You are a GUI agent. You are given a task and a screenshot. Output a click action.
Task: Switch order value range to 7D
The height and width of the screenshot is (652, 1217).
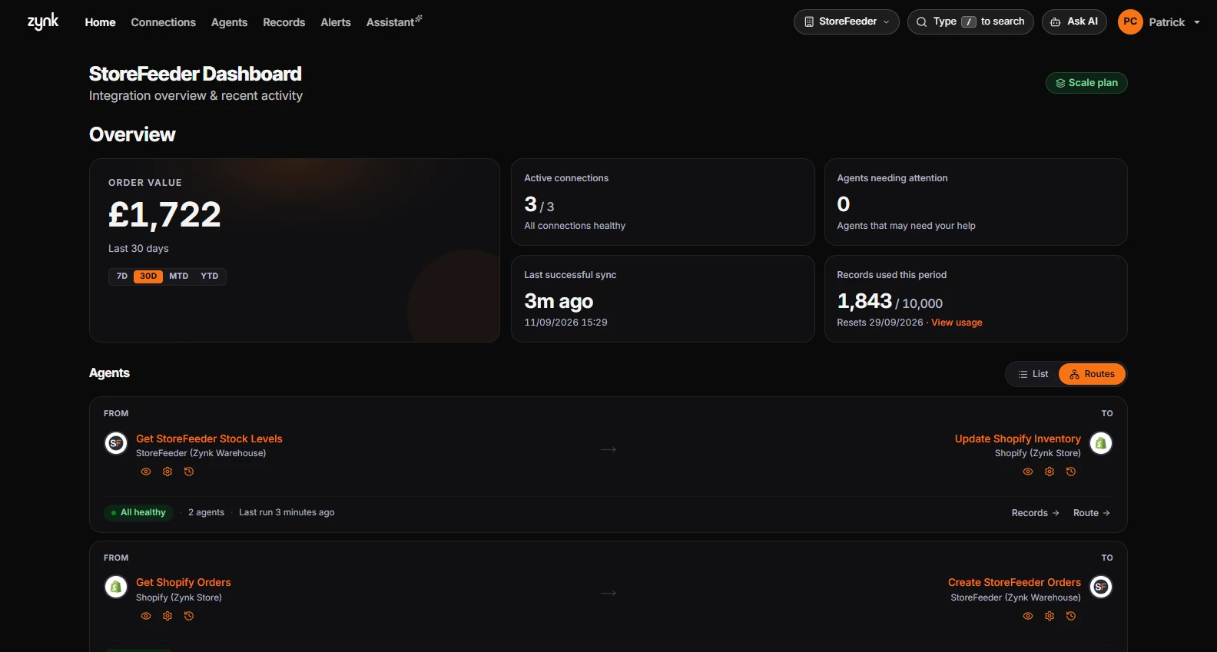[122, 276]
